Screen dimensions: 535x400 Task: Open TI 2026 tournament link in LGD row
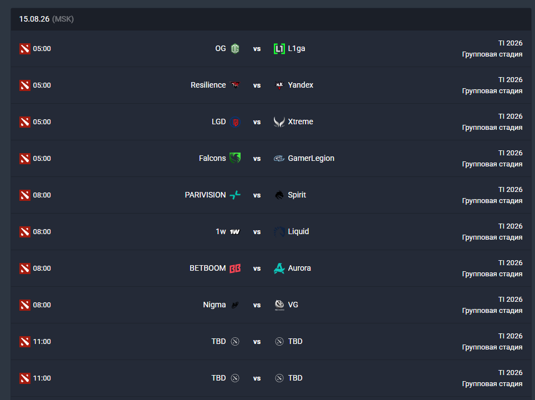[x=510, y=117]
